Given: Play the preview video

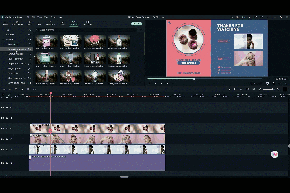Looking at the screenshot, I should (161, 84).
